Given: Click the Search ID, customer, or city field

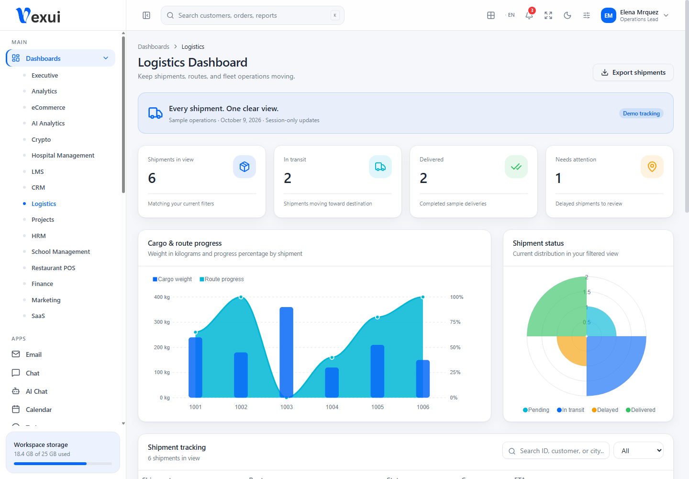Looking at the screenshot, I should pyautogui.click(x=556, y=451).
